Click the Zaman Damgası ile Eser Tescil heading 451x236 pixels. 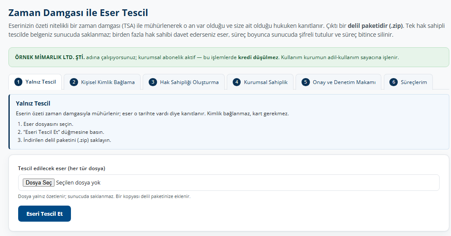(78, 13)
